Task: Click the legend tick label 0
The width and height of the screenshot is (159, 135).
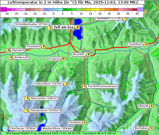Action: coord(62,14)
